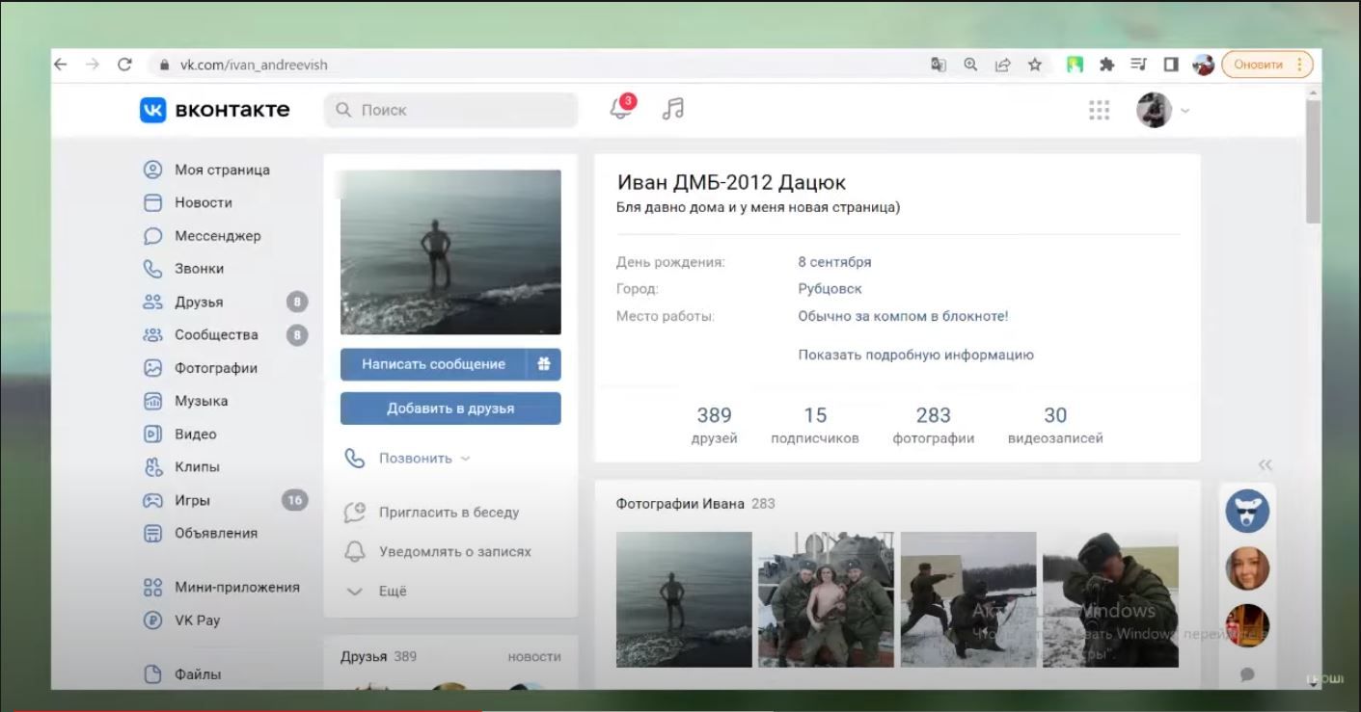Screen dimensions: 1361x712
Task: Open the 30 видеозаписей counter
Action: 1055,425
